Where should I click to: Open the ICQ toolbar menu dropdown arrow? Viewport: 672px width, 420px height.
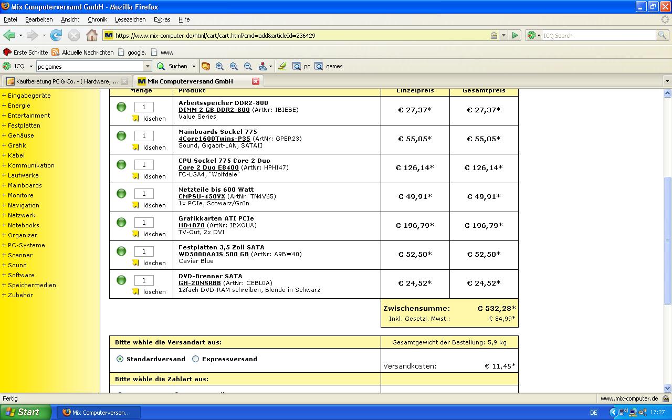pyautogui.click(x=31, y=66)
